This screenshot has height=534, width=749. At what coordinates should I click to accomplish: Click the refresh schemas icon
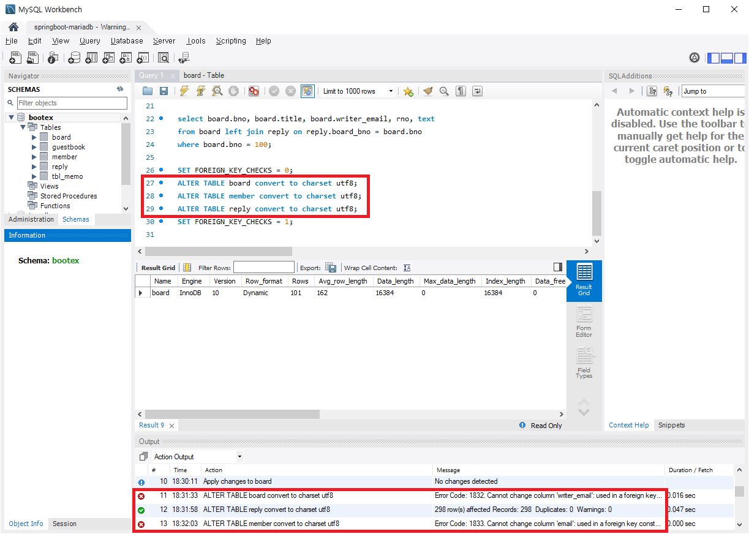coord(120,89)
